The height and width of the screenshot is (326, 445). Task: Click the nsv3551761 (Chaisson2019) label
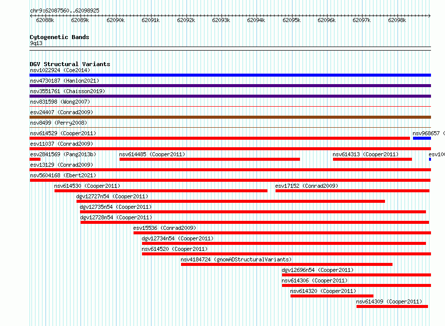[x=67, y=91]
